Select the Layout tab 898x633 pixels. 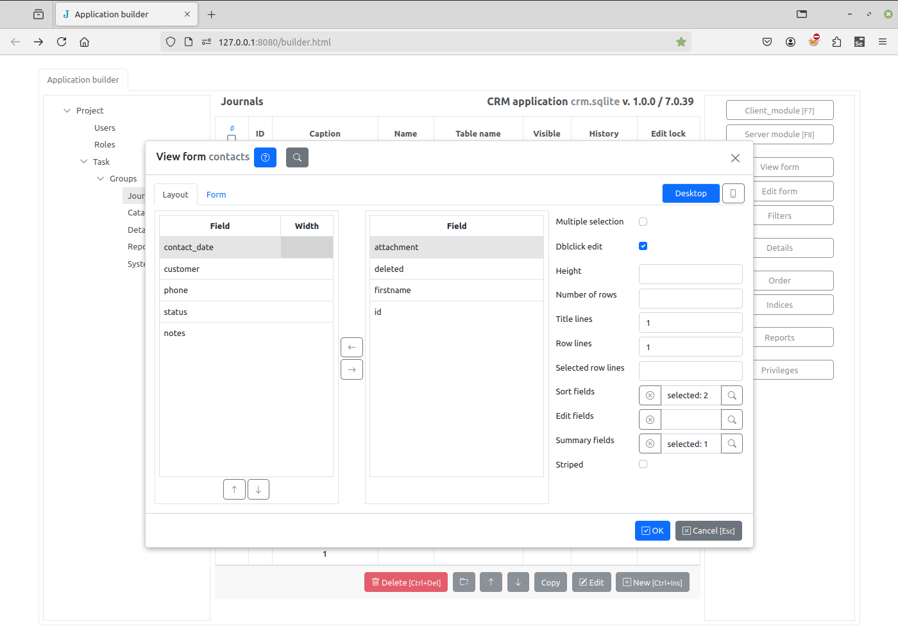(x=175, y=195)
